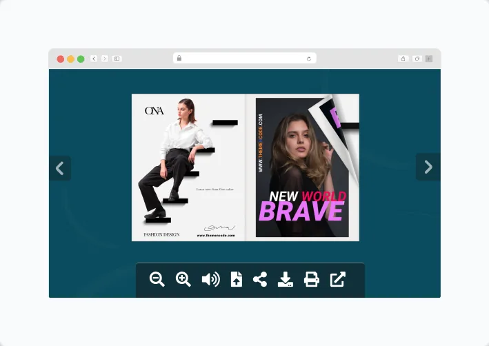
Task: Click the browser back button
Action: point(94,59)
